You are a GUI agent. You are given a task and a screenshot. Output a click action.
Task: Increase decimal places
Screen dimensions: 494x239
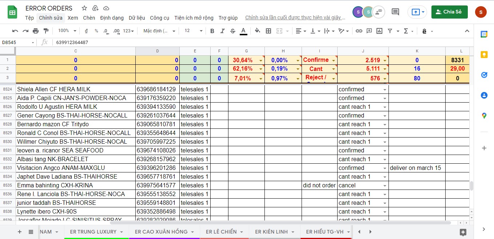click(116, 31)
